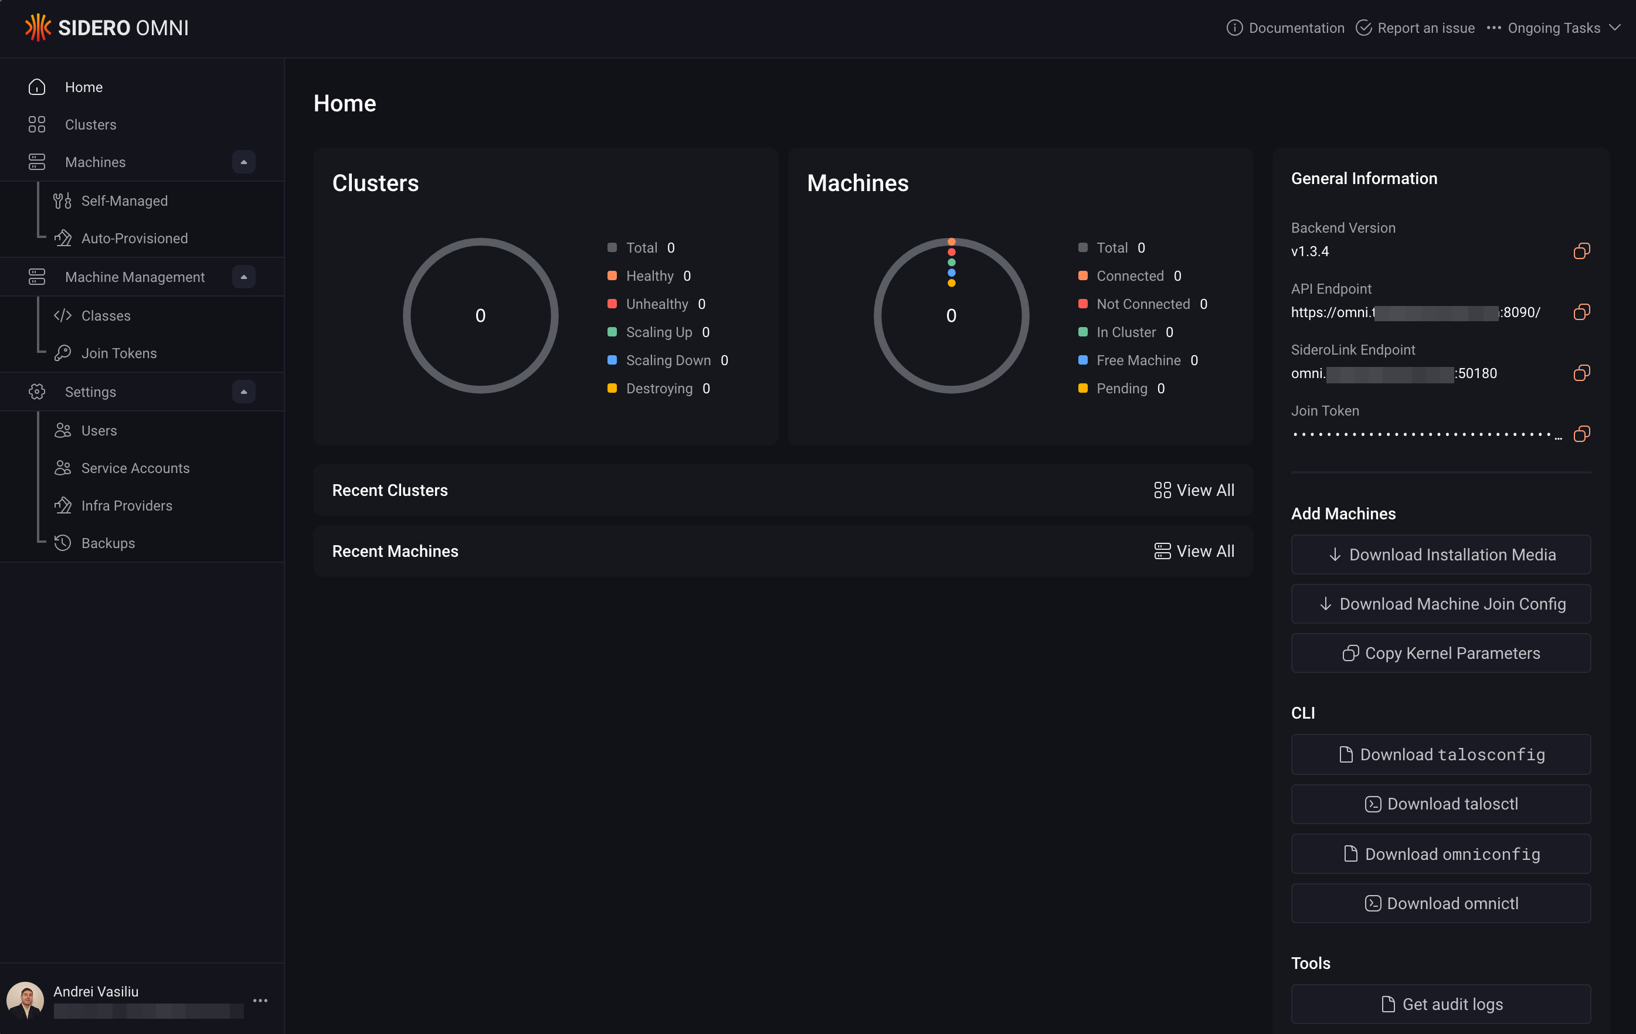The height and width of the screenshot is (1034, 1636).
Task: Click Report an issue link
Action: click(x=1415, y=28)
